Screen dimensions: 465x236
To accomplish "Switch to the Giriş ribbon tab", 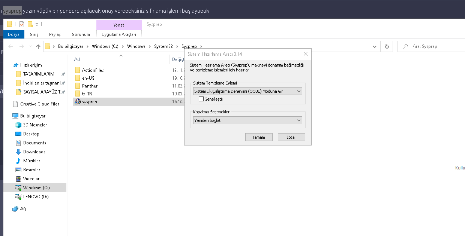I will click(x=34, y=34).
